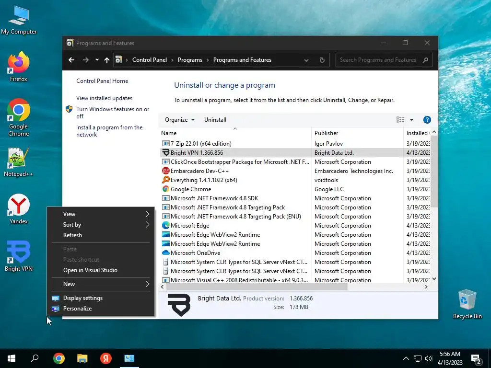
Task: Click the search magnifier in Programs and Features
Action: tap(425, 60)
